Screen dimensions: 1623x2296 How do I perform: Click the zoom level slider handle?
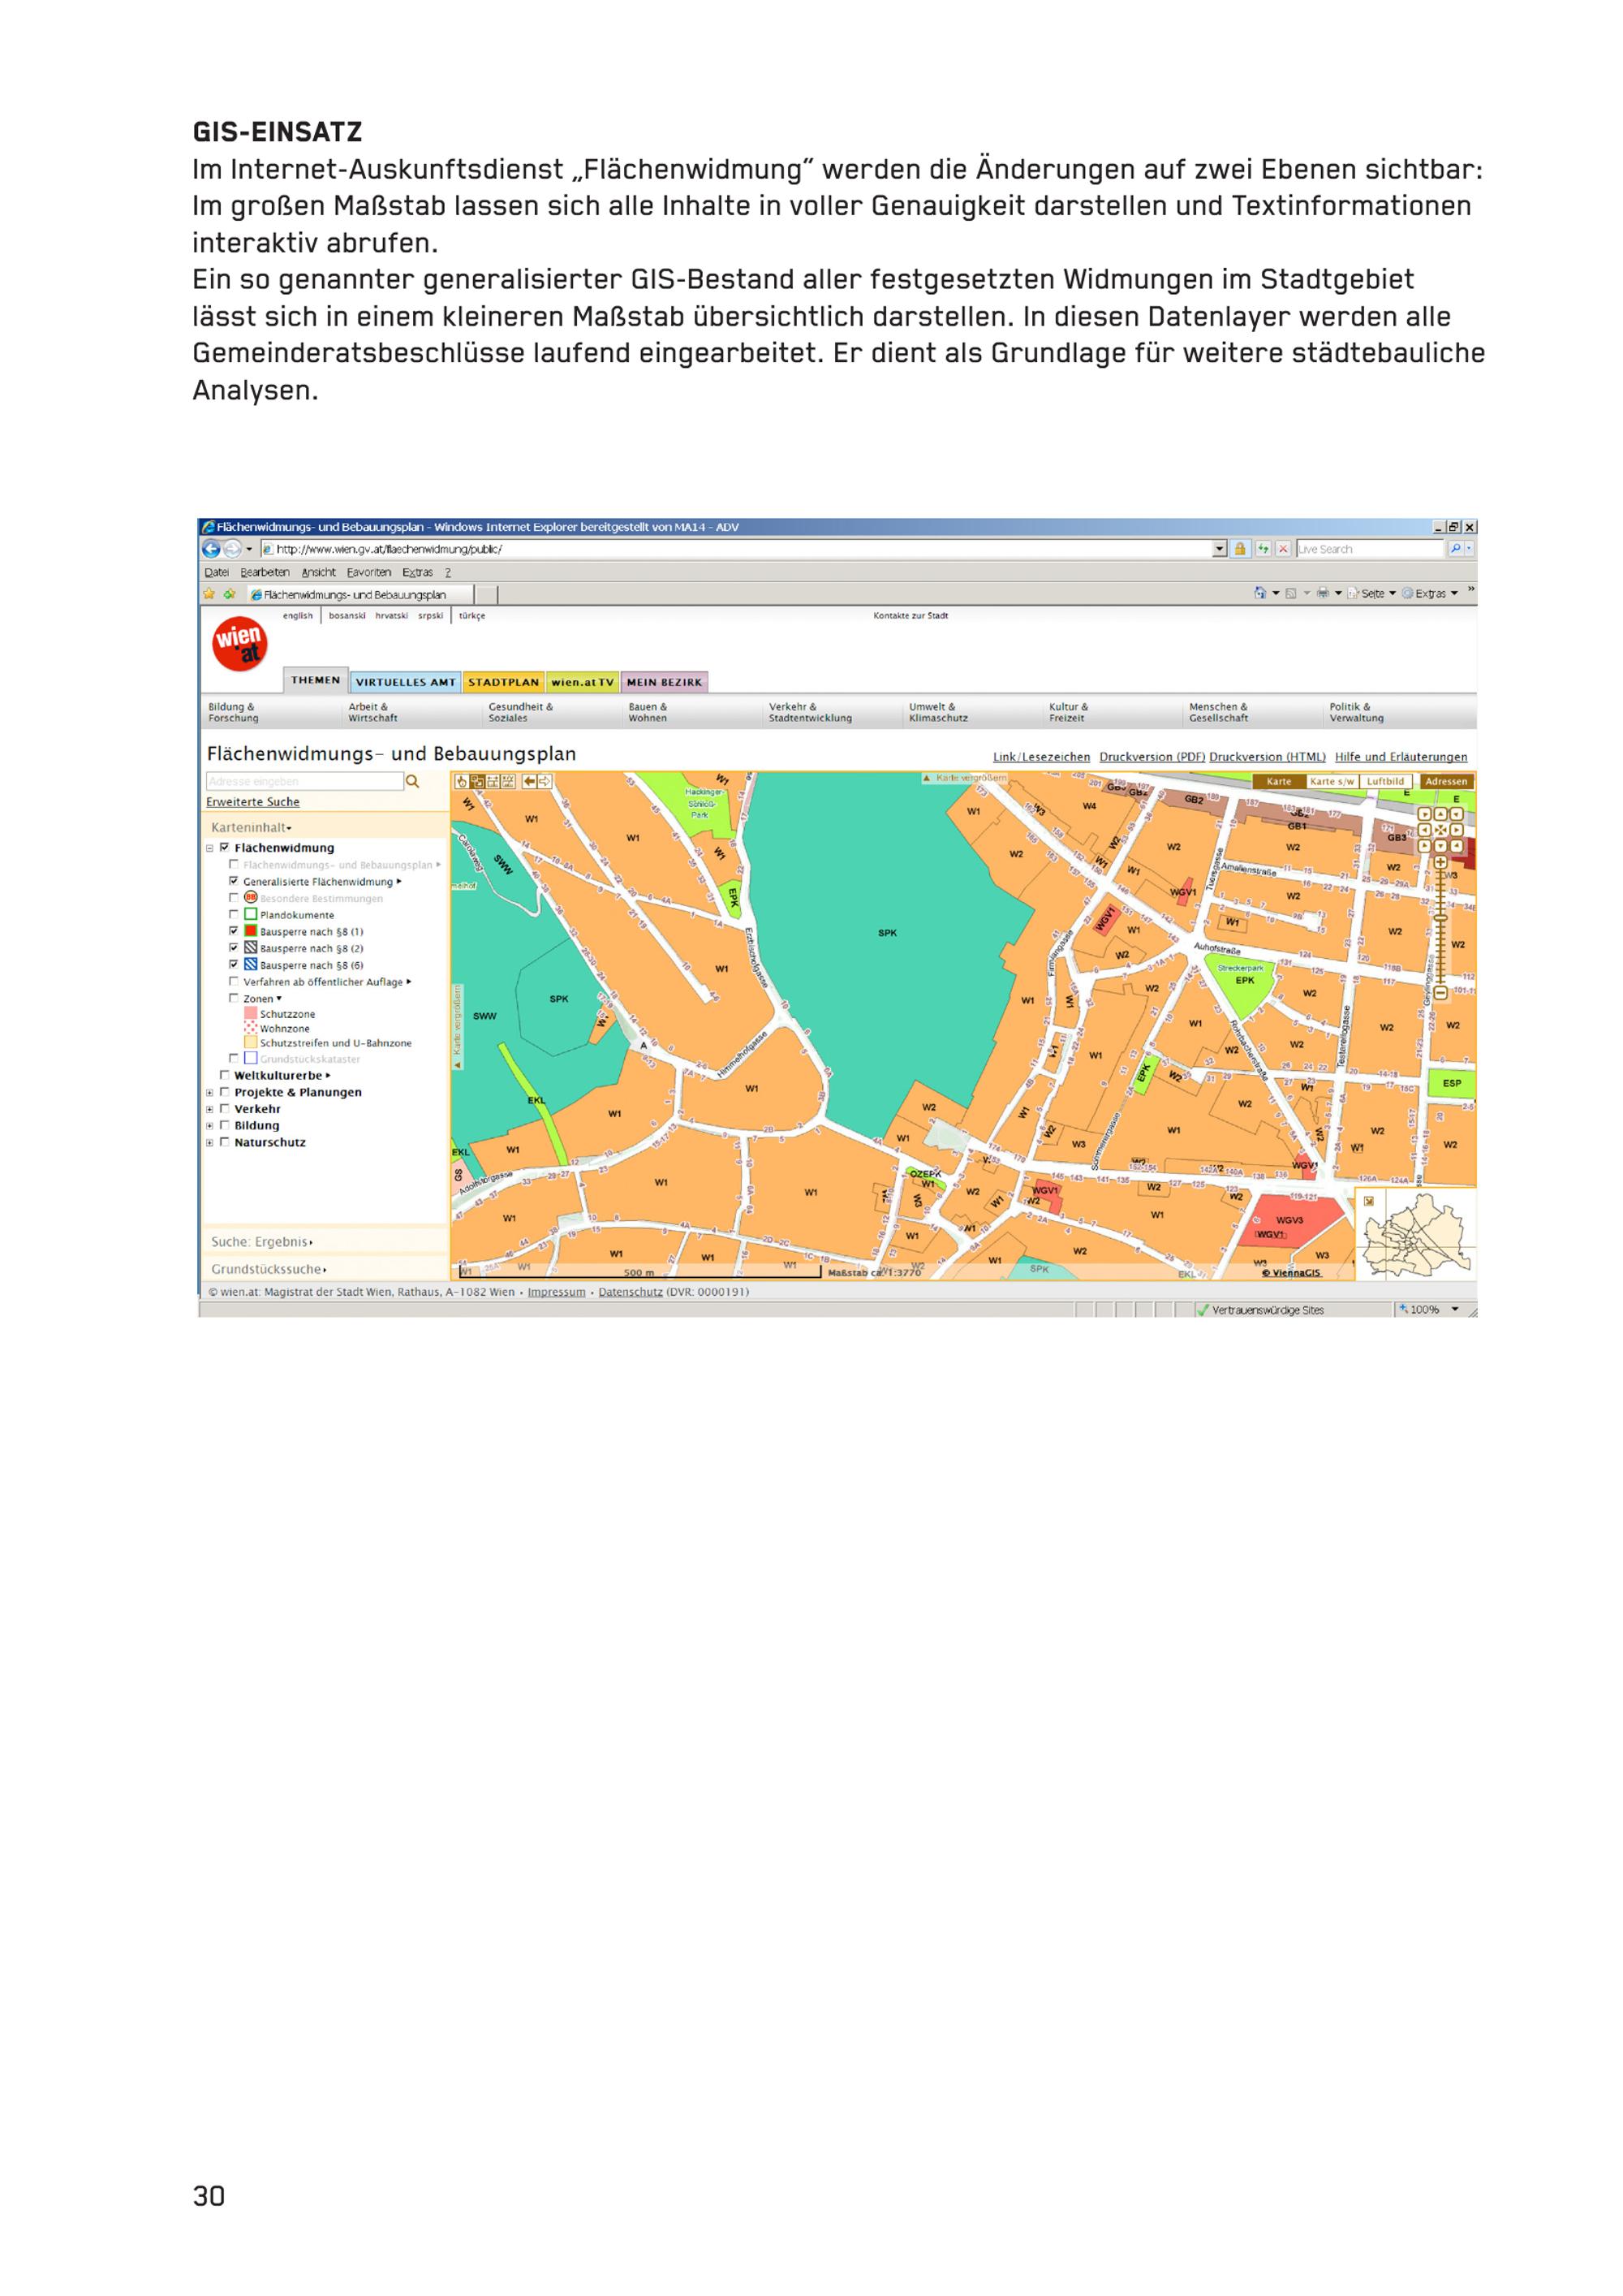coord(1441,918)
